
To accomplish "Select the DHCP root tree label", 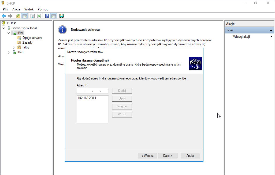I will (x=12, y=23).
